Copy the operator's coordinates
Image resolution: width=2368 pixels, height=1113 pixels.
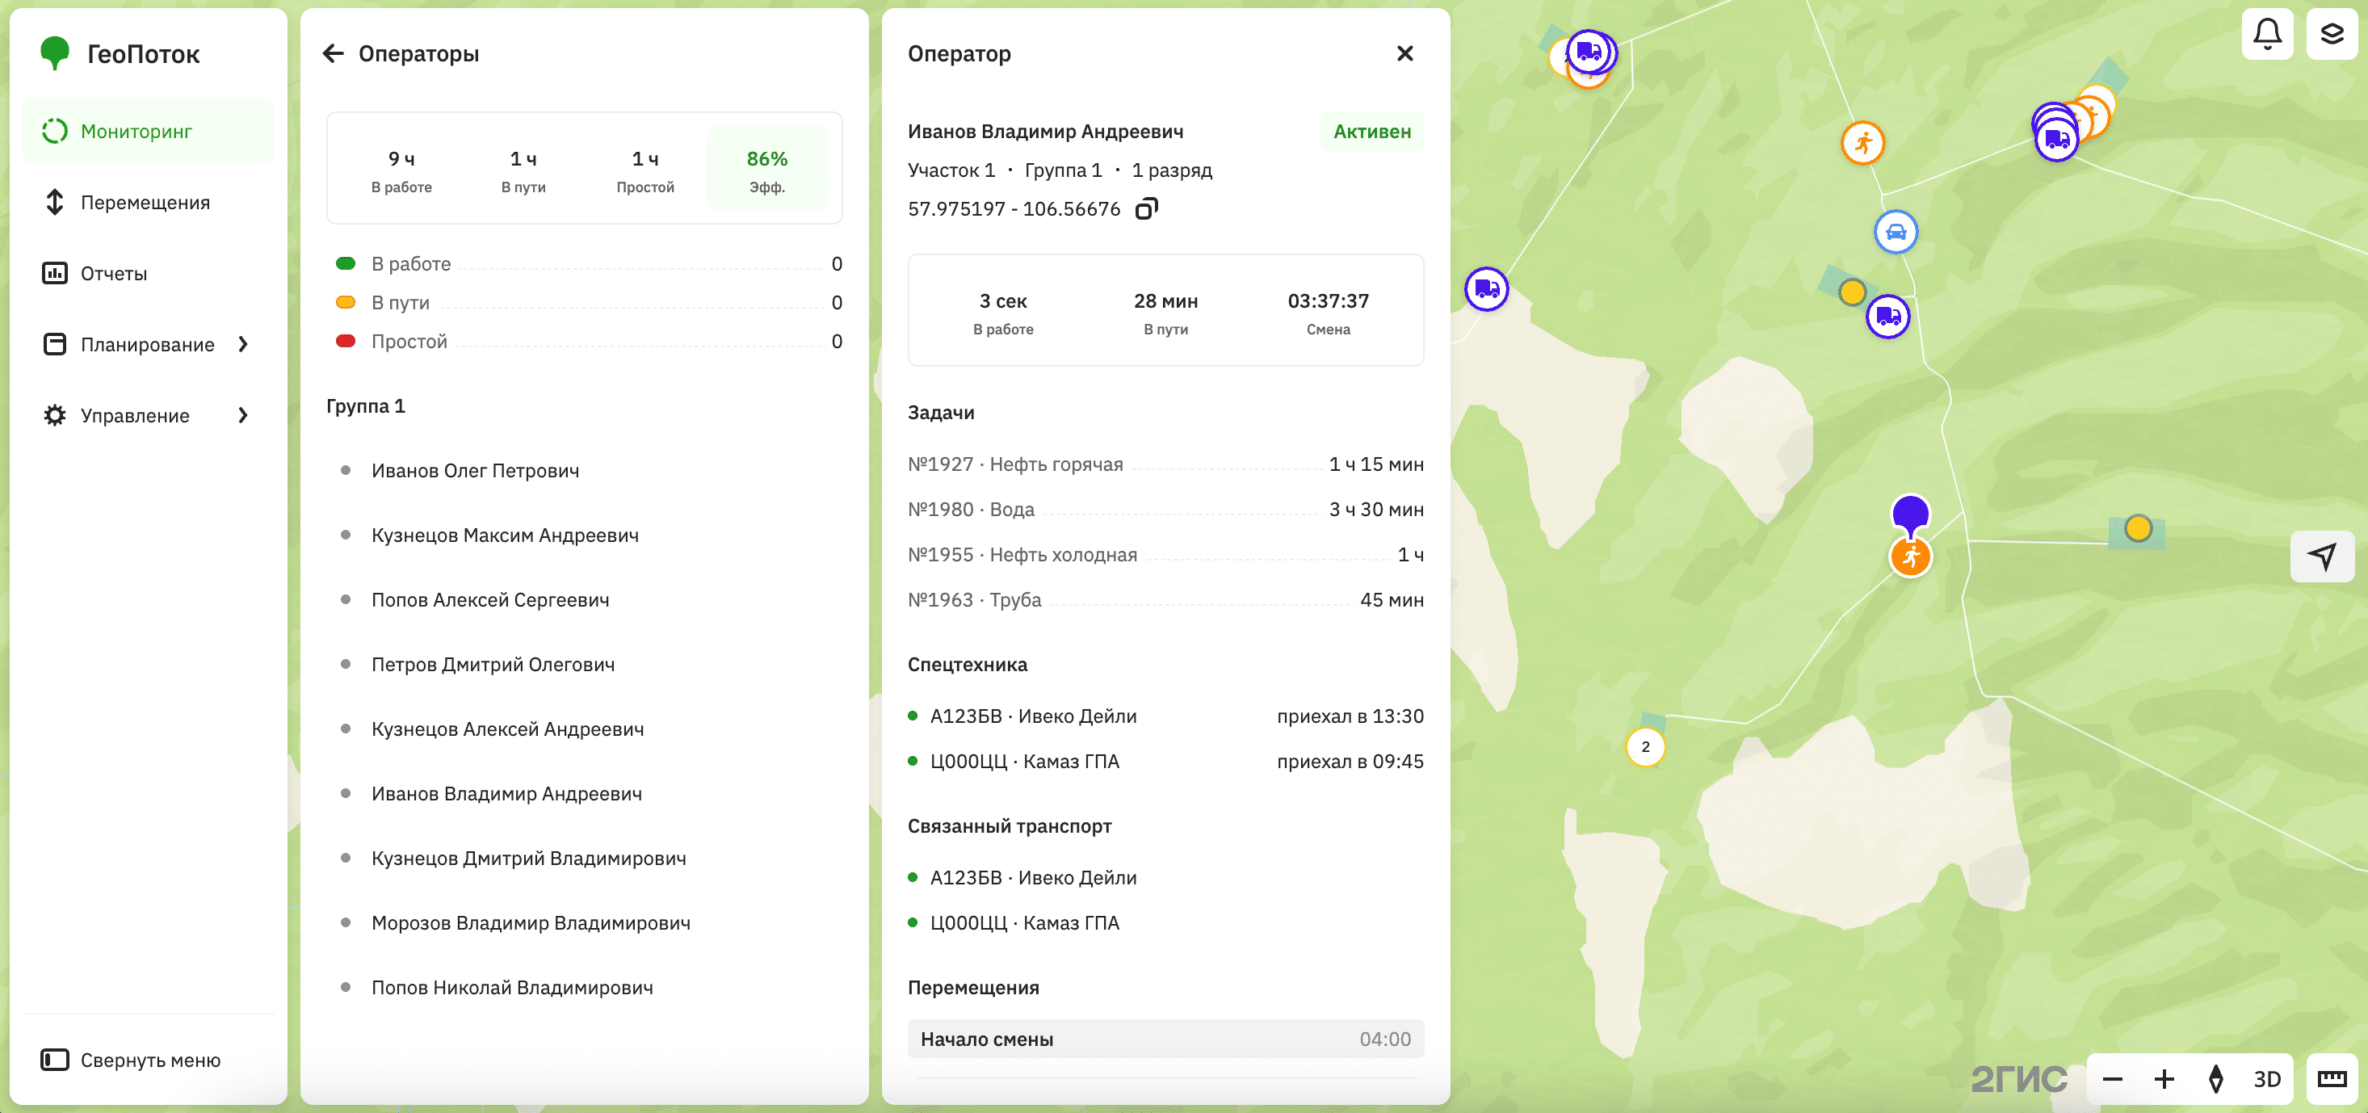coord(1145,208)
